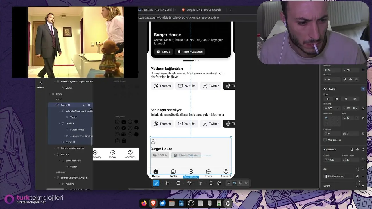The image size is (372, 209).
Task: Set auto layout flow to vertical
Action: click(337, 99)
